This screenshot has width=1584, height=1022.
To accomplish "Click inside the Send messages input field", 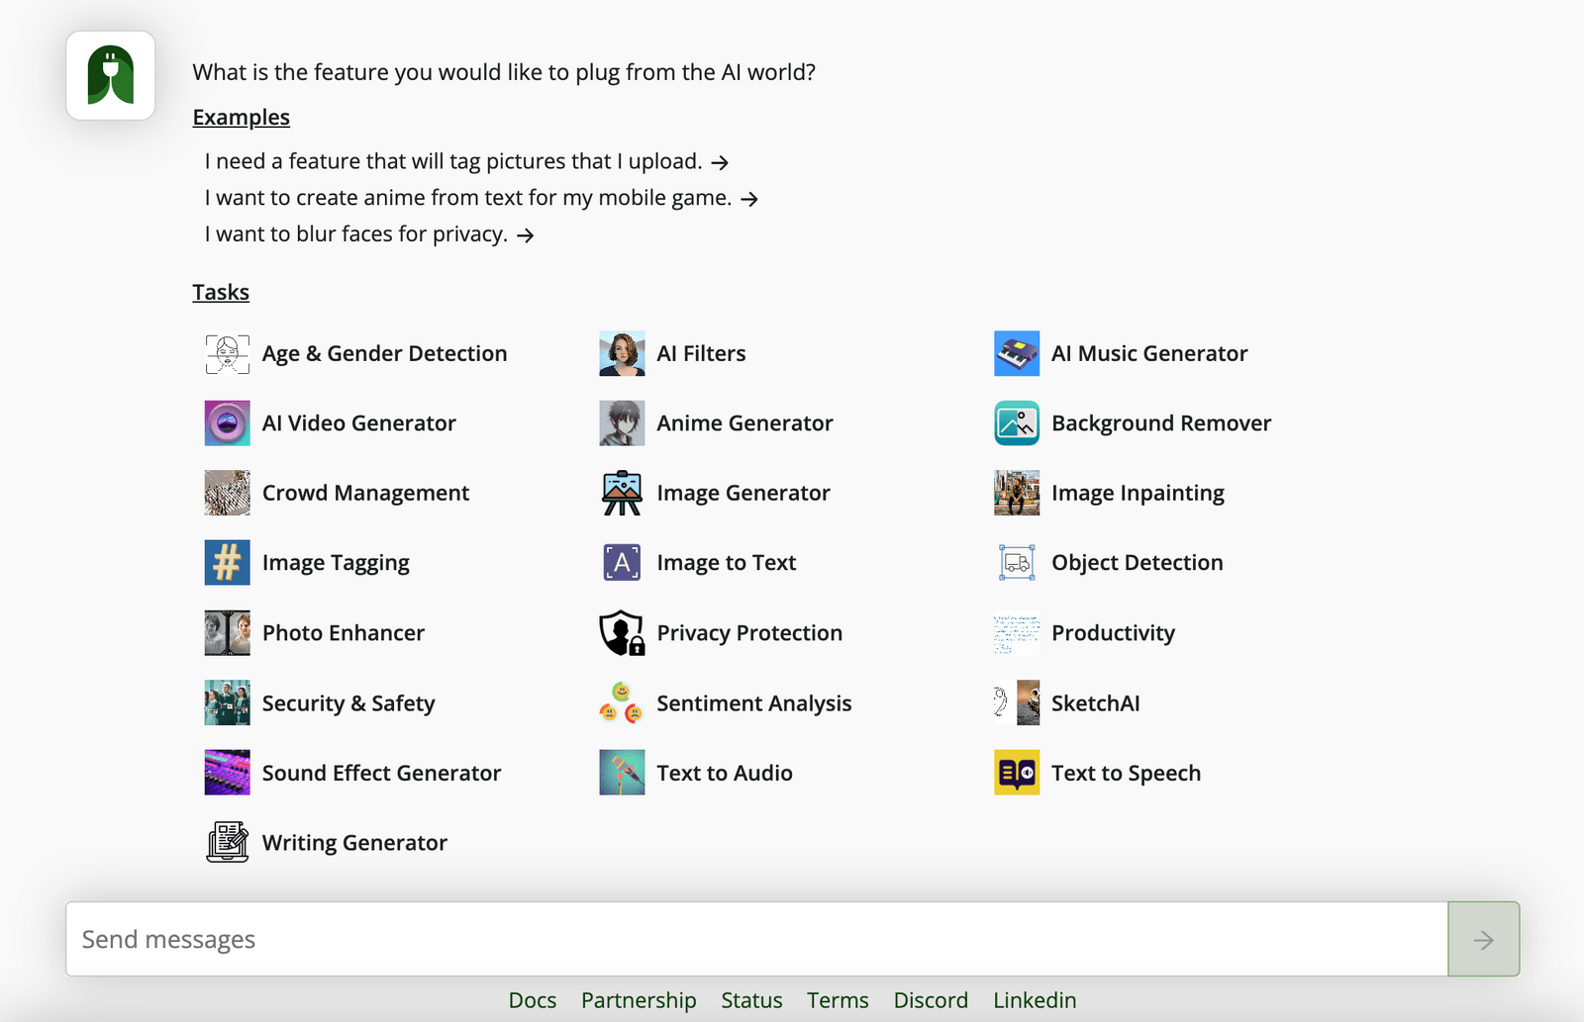I will 693,939.
